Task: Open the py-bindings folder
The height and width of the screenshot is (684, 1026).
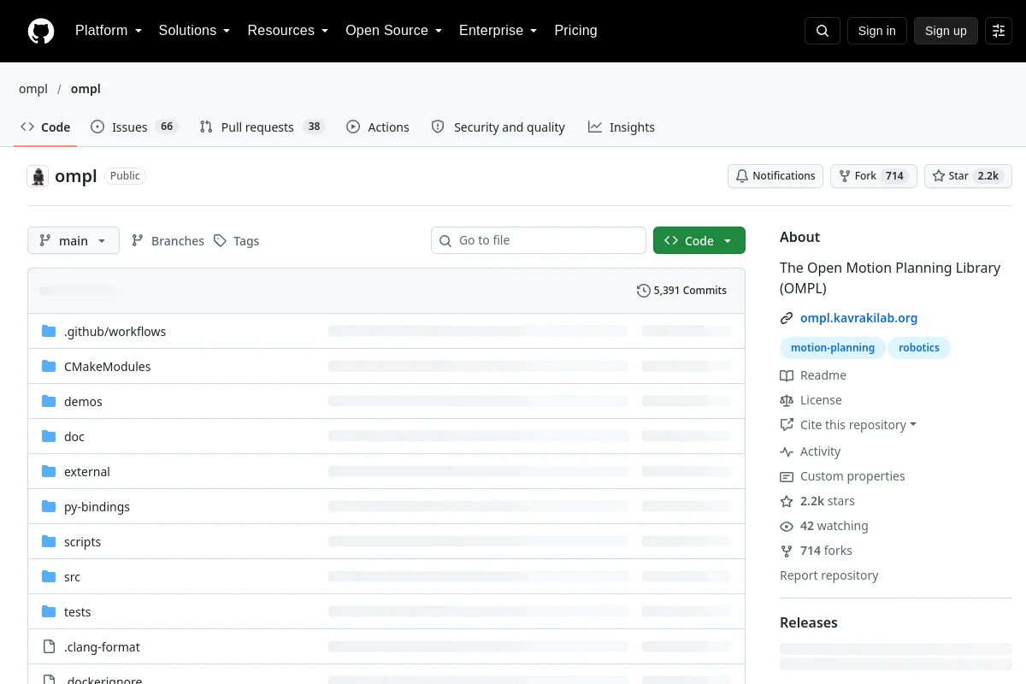Action: pyautogui.click(x=97, y=506)
